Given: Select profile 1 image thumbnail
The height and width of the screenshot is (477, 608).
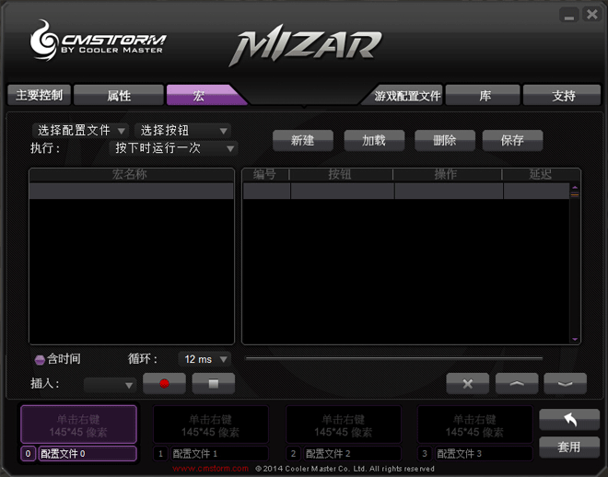Looking at the screenshot, I should 211,425.
